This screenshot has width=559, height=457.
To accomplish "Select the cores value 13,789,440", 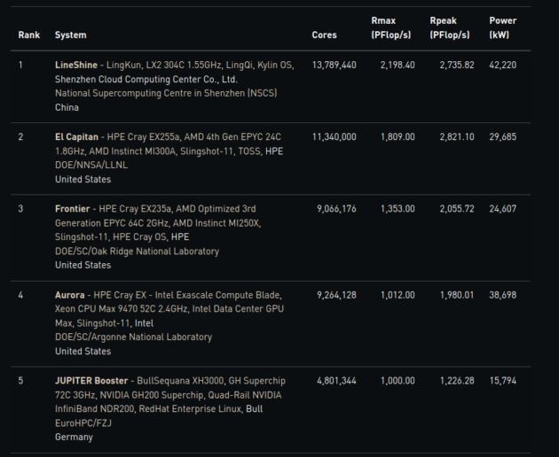I will [x=334, y=66].
